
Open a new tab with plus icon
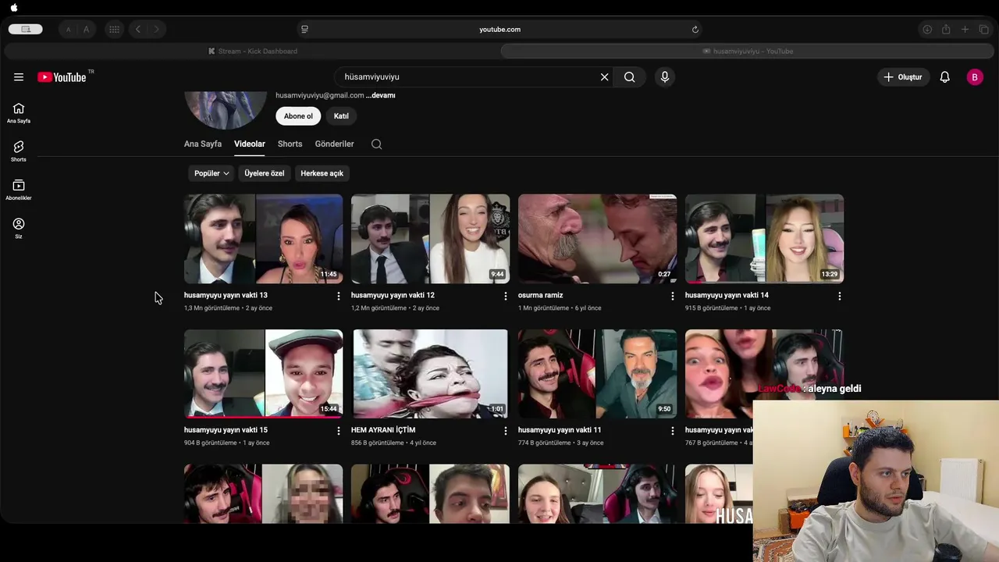click(x=965, y=30)
